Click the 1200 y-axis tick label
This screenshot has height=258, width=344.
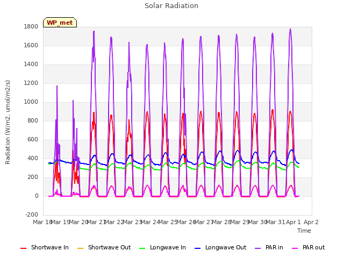tap(31, 83)
